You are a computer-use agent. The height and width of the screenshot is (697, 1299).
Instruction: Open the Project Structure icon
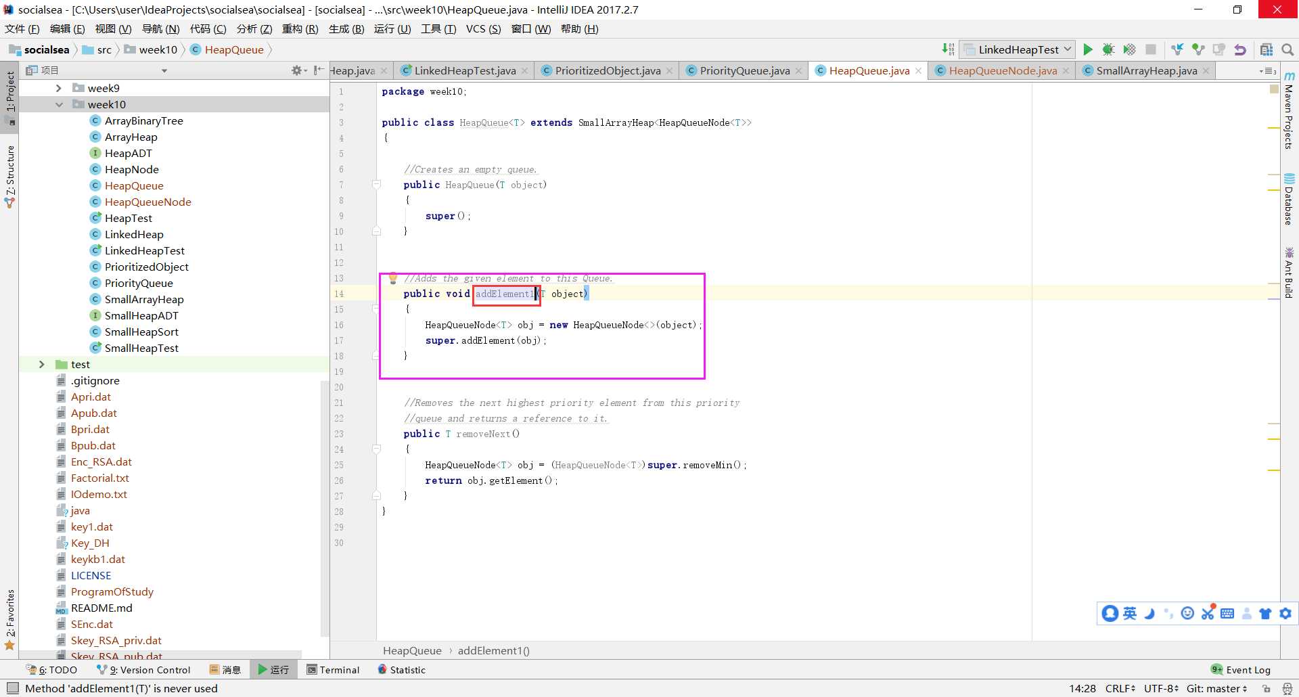[1267, 49]
